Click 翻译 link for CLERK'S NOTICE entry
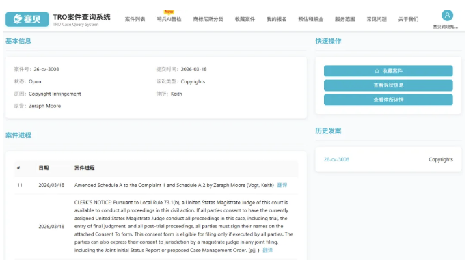475x265 pixels. coord(267,250)
